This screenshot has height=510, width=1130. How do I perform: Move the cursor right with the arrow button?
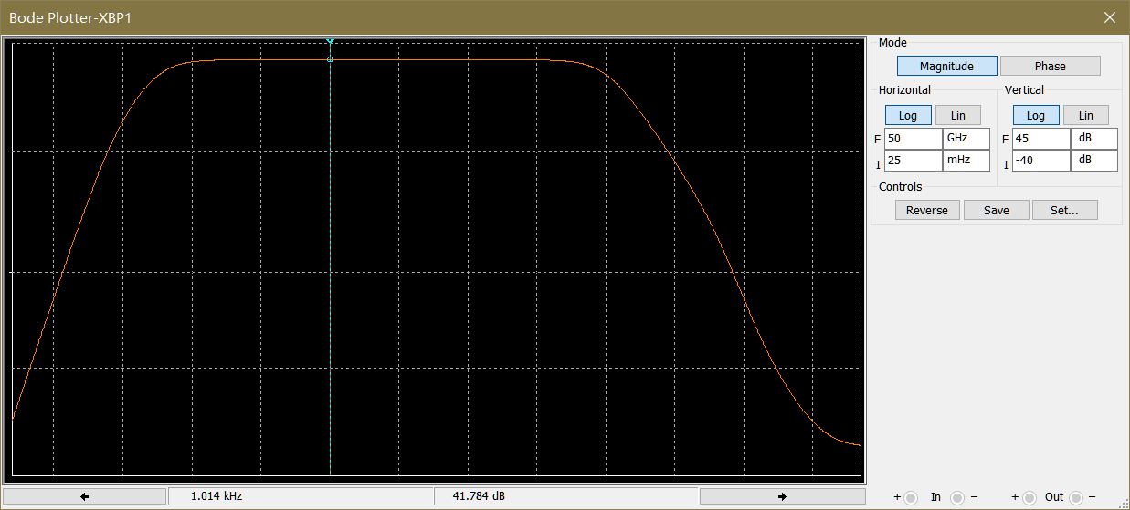pos(782,496)
